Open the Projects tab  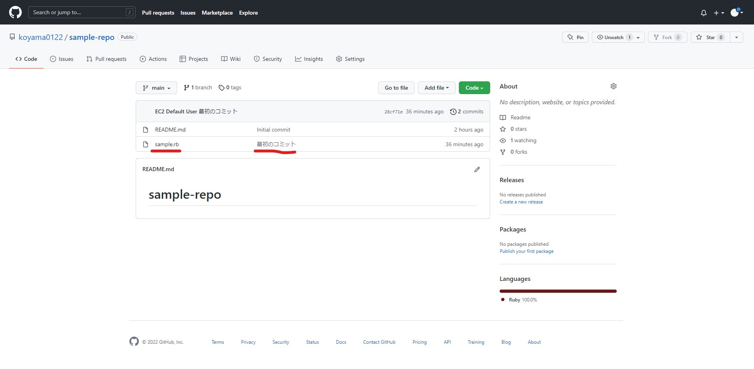[x=193, y=59]
